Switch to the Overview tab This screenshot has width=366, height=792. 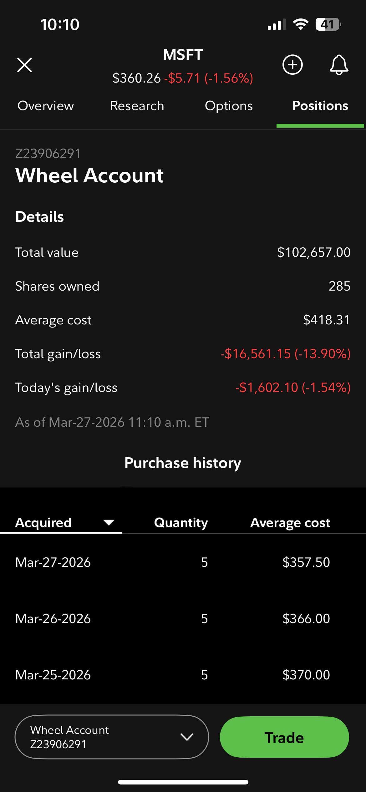(46, 106)
